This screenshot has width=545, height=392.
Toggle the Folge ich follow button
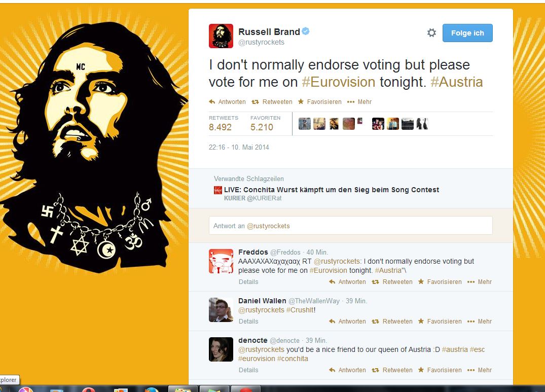coord(467,33)
